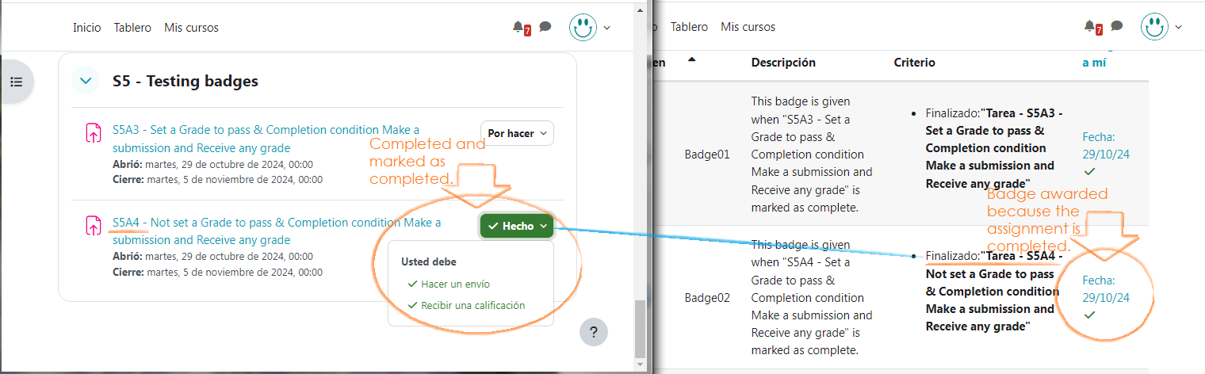1205x374 pixels.
Task: Click the left window vertical scrollbar thumb
Action: click(x=640, y=329)
